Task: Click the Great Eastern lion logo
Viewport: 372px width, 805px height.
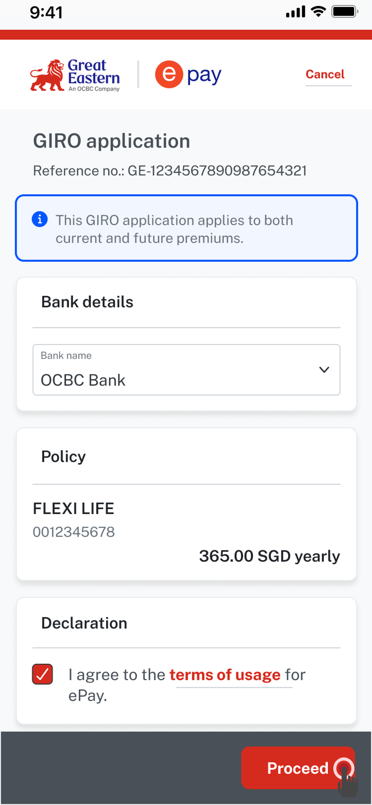Action: 48,76
